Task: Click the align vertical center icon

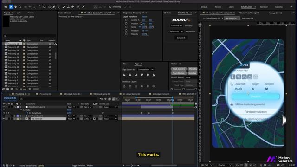Action: (148, 75)
